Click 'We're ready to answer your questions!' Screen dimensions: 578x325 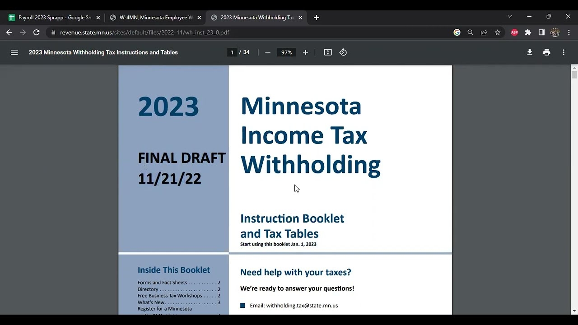pos(297,288)
